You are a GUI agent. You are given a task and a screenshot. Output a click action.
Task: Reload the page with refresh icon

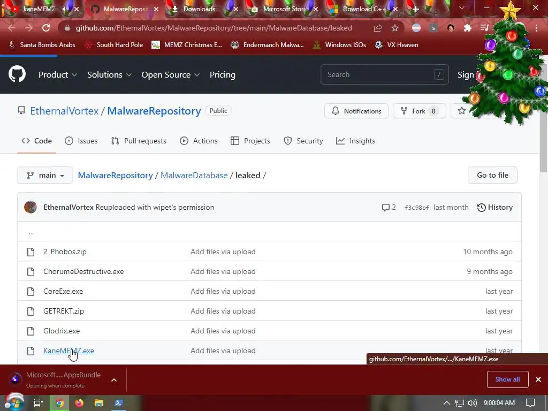pyautogui.click(x=46, y=28)
